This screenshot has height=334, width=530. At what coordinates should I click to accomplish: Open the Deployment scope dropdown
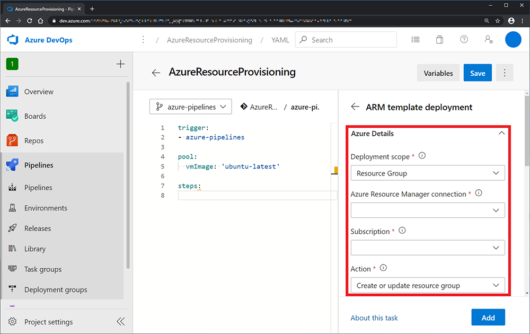point(428,173)
